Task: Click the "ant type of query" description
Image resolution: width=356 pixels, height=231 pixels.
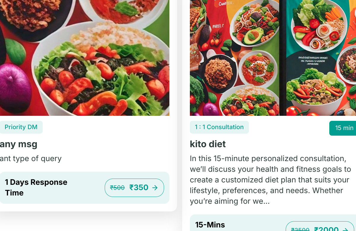Action: [x=31, y=158]
